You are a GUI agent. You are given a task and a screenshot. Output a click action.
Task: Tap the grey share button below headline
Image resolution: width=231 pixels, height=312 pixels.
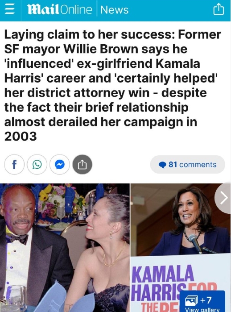pos(82,164)
